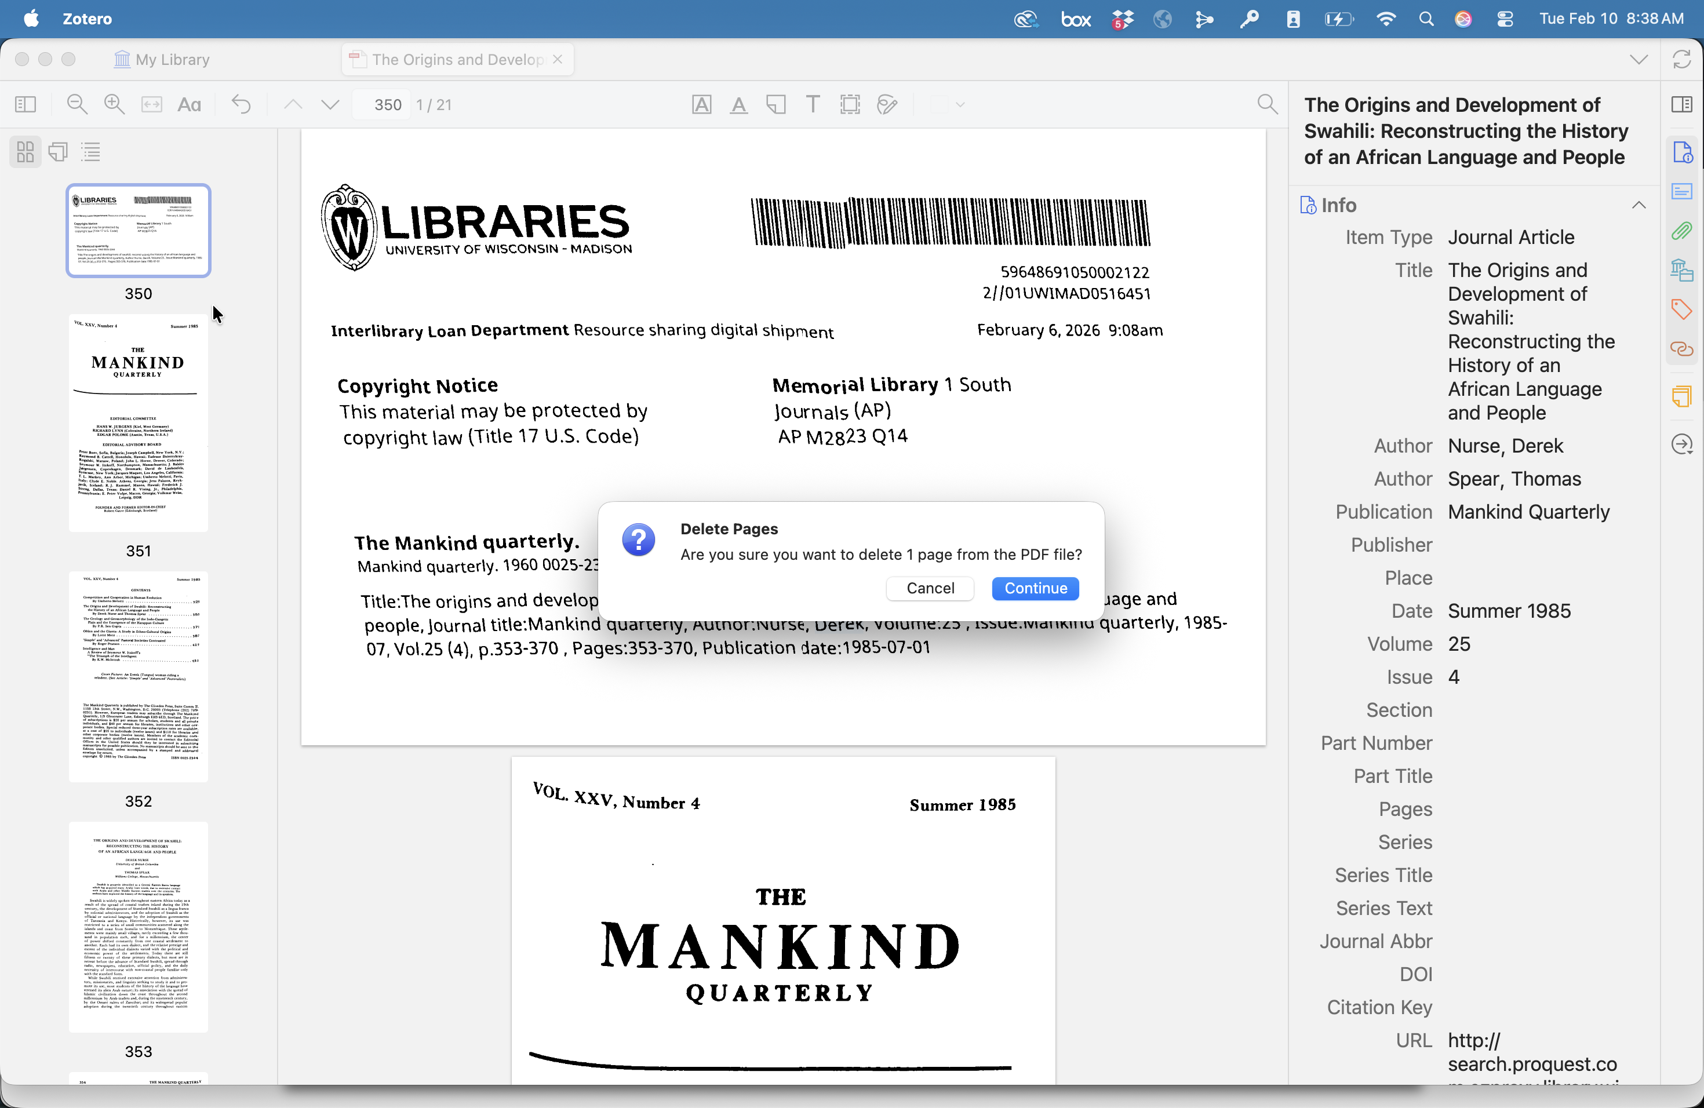Select the area selection annotation tool

(850, 104)
